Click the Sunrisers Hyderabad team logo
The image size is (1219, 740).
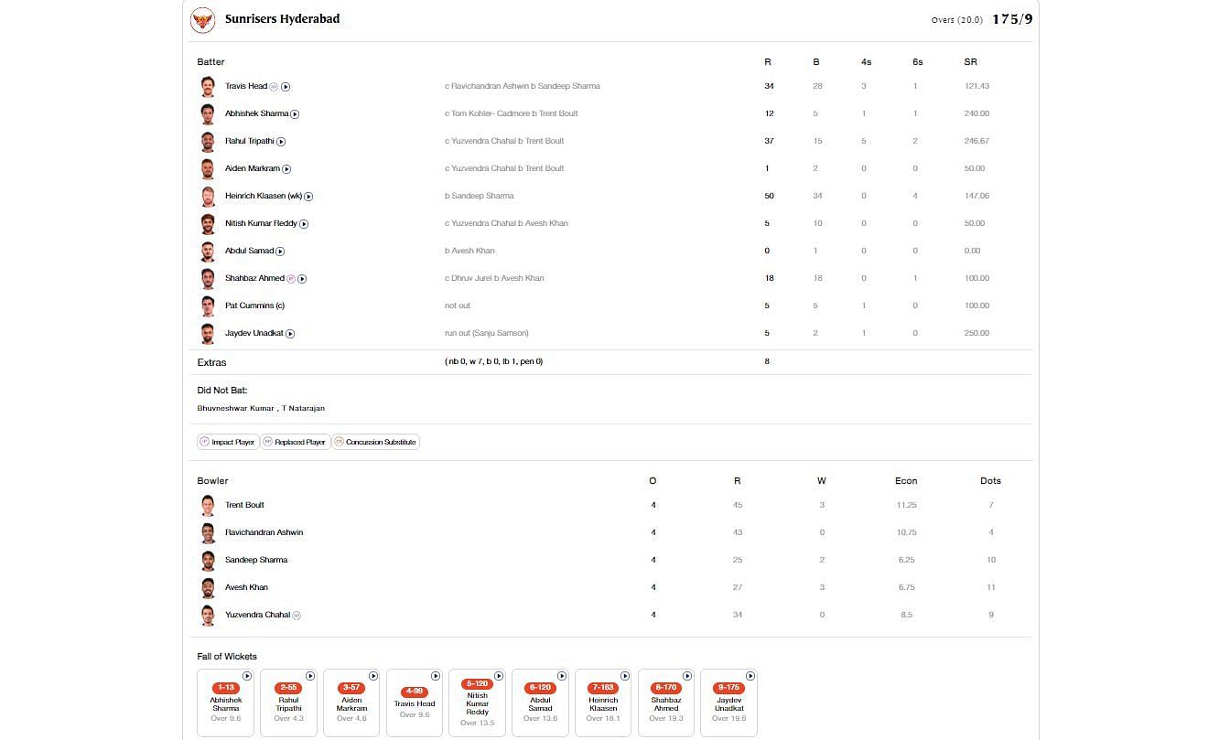[x=202, y=20]
